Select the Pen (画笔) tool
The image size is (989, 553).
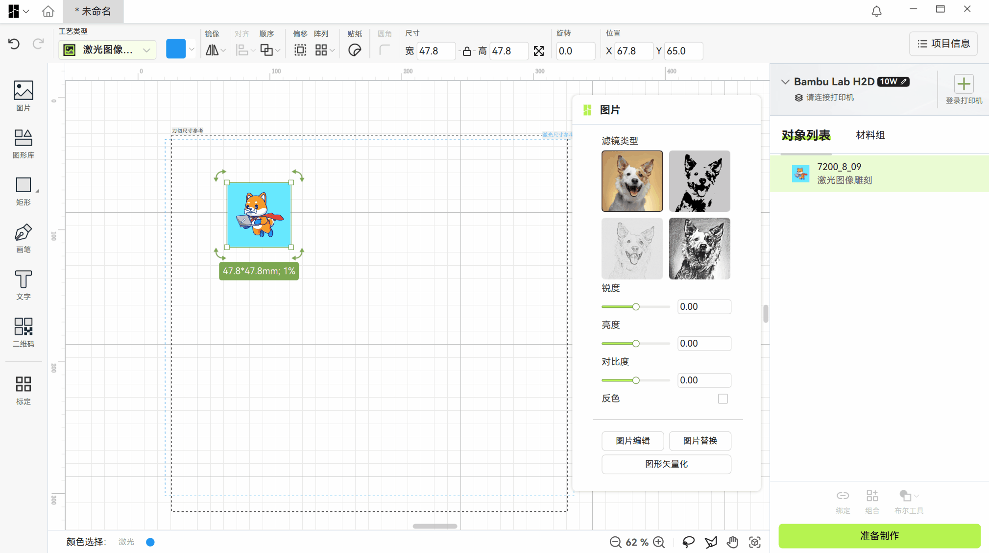click(x=23, y=238)
